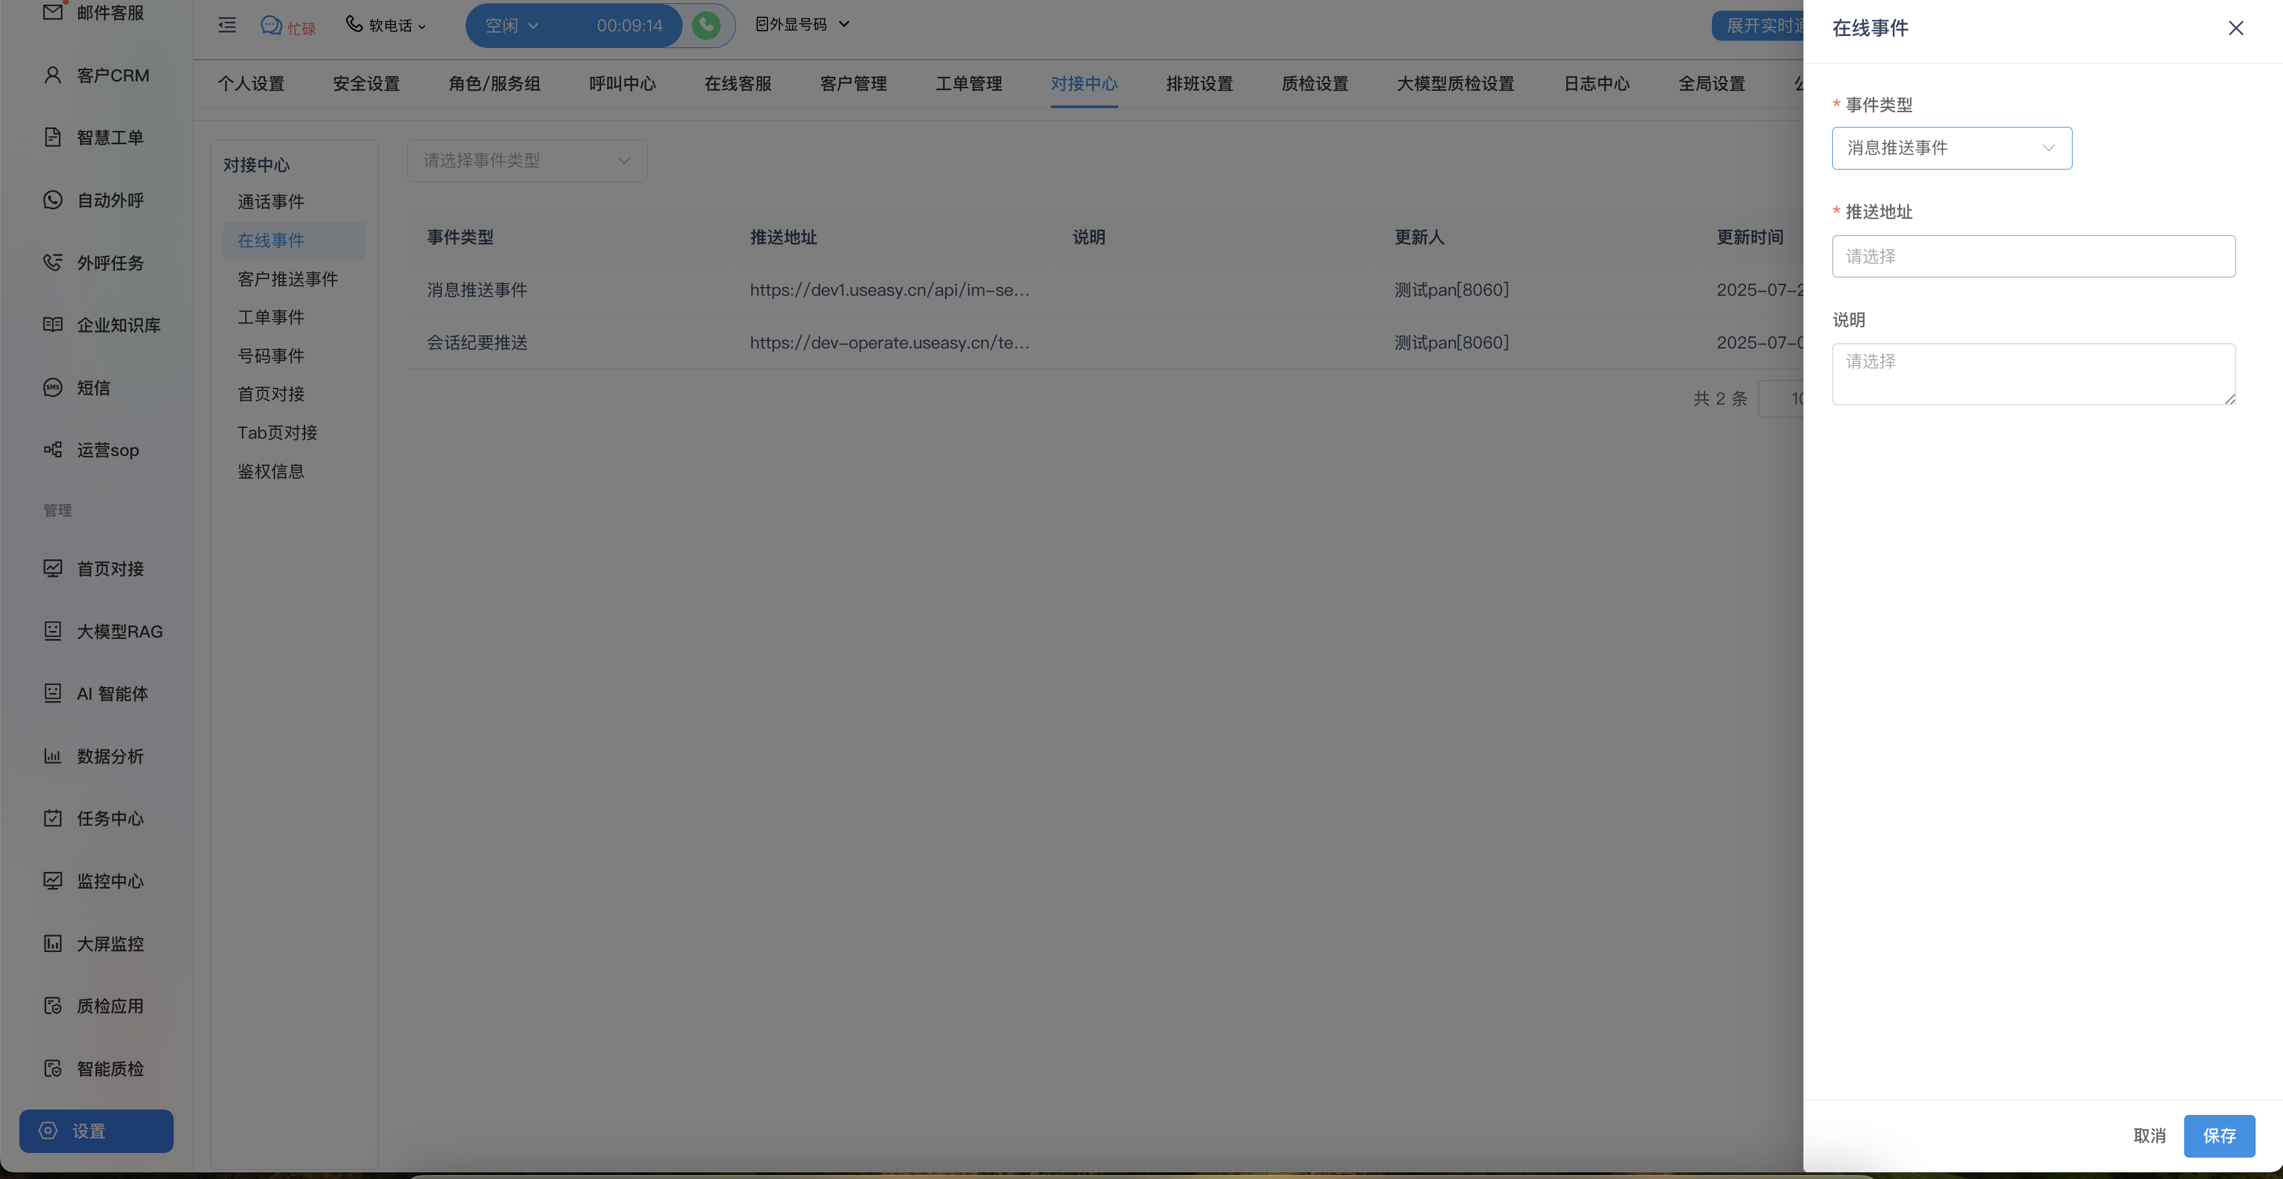The width and height of the screenshot is (2283, 1179).
Task: Switch to the 安全设置 tab
Action: [x=366, y=83]
